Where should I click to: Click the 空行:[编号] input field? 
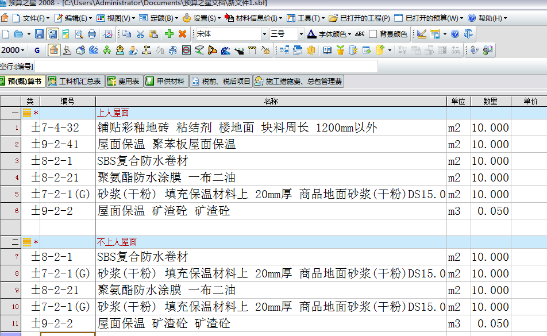pos(206,66)
